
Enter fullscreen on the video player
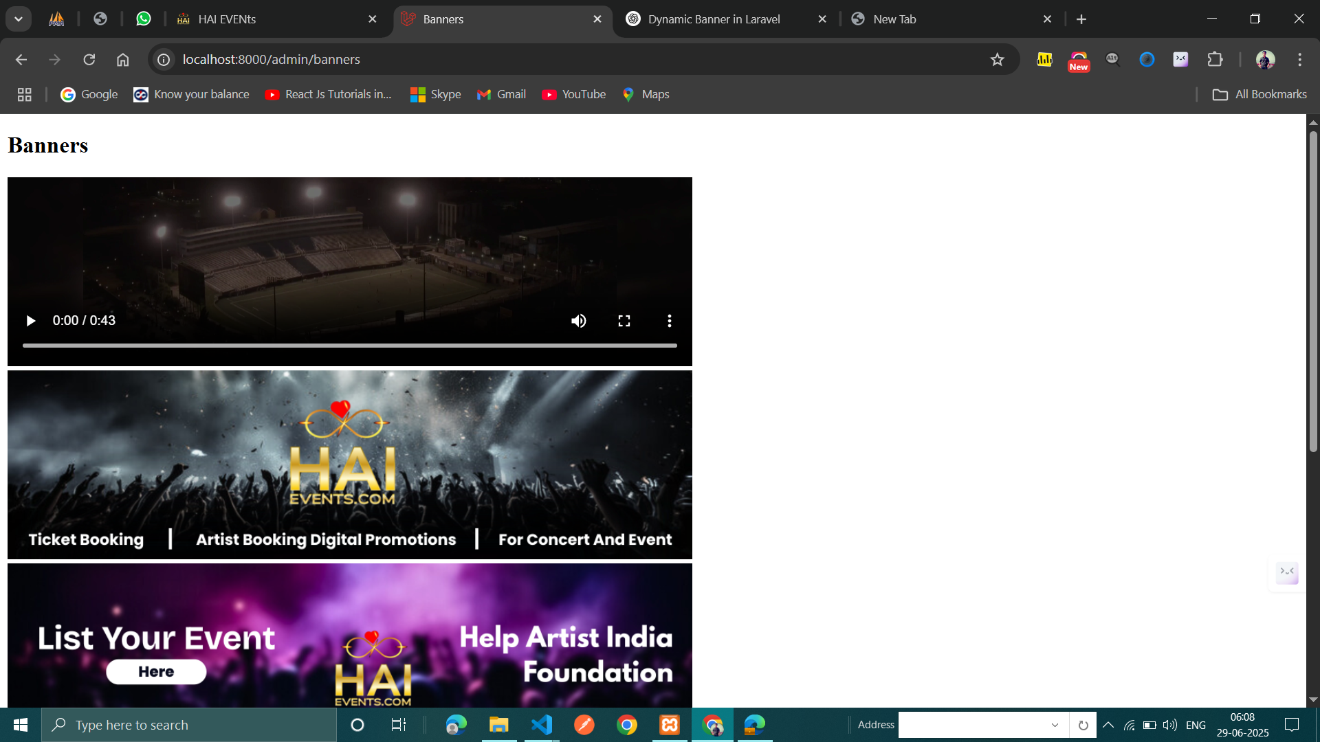[x=624, y=321]
